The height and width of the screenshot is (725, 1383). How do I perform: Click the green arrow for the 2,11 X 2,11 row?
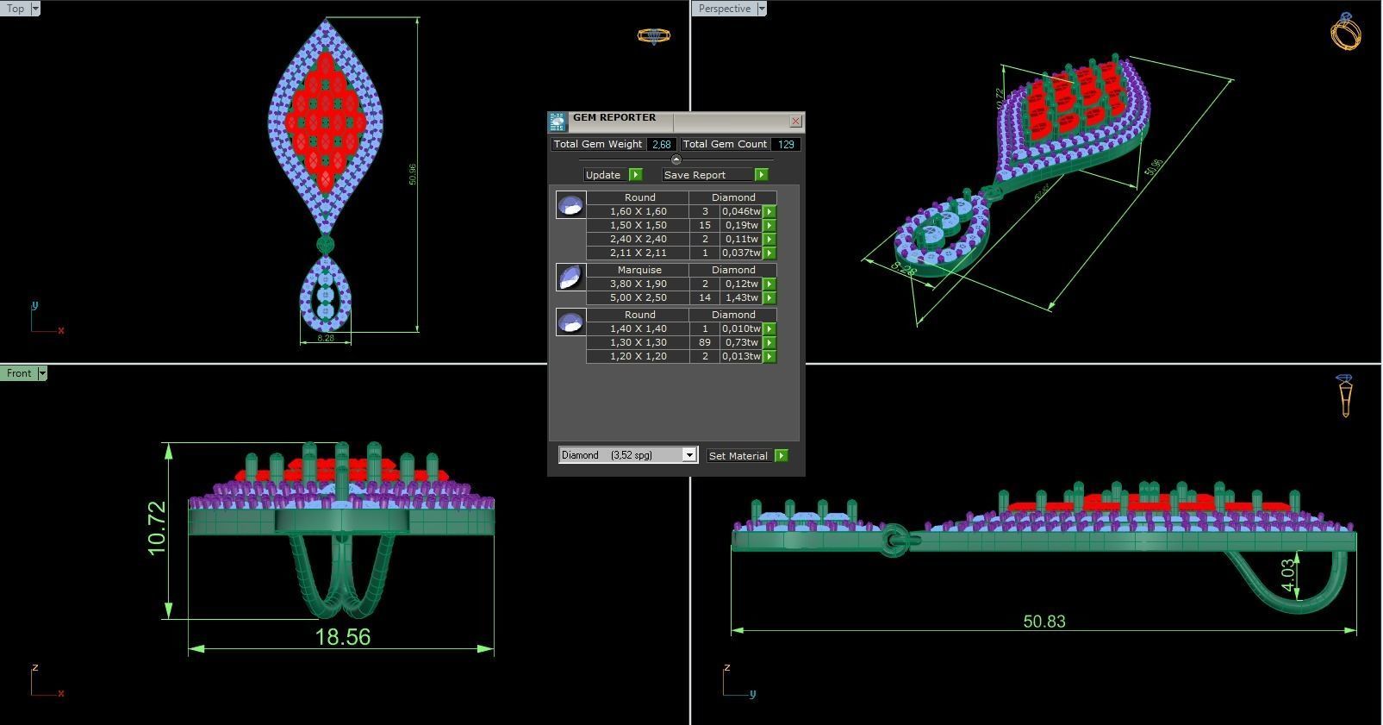[x=769, y=253]
